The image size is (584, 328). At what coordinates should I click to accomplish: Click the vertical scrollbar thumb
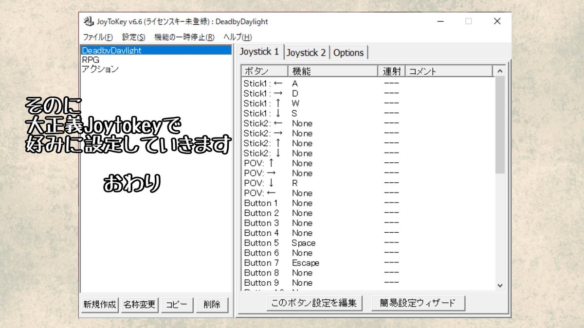click(500, 125)
